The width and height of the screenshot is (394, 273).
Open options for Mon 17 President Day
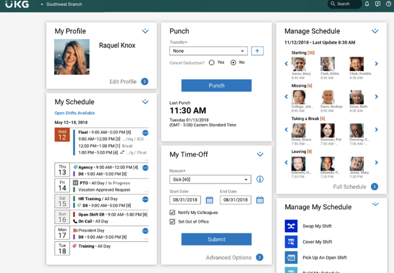pos(145,231)
